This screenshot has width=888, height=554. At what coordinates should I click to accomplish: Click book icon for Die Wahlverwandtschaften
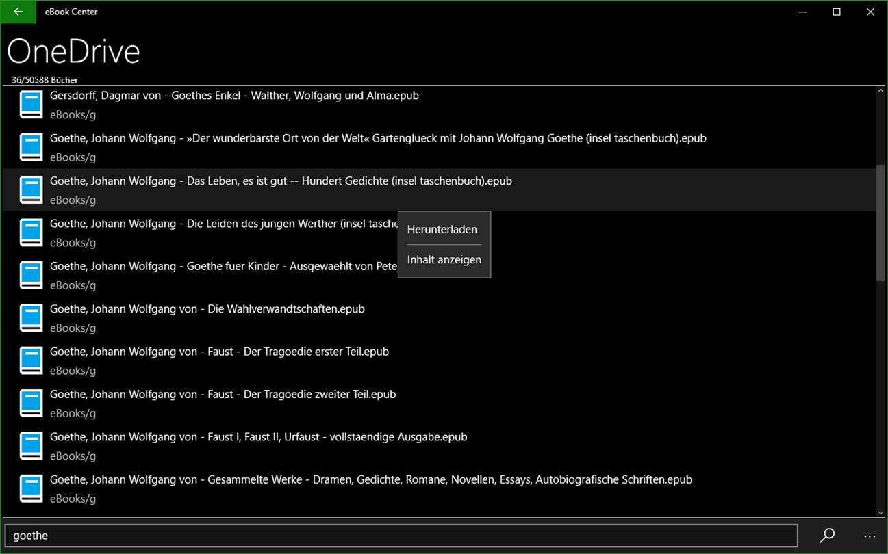[x=31, y=318]
